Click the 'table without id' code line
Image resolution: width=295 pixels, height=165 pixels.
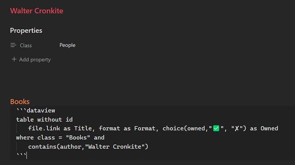pyautogui.click(x=44, y=119)
